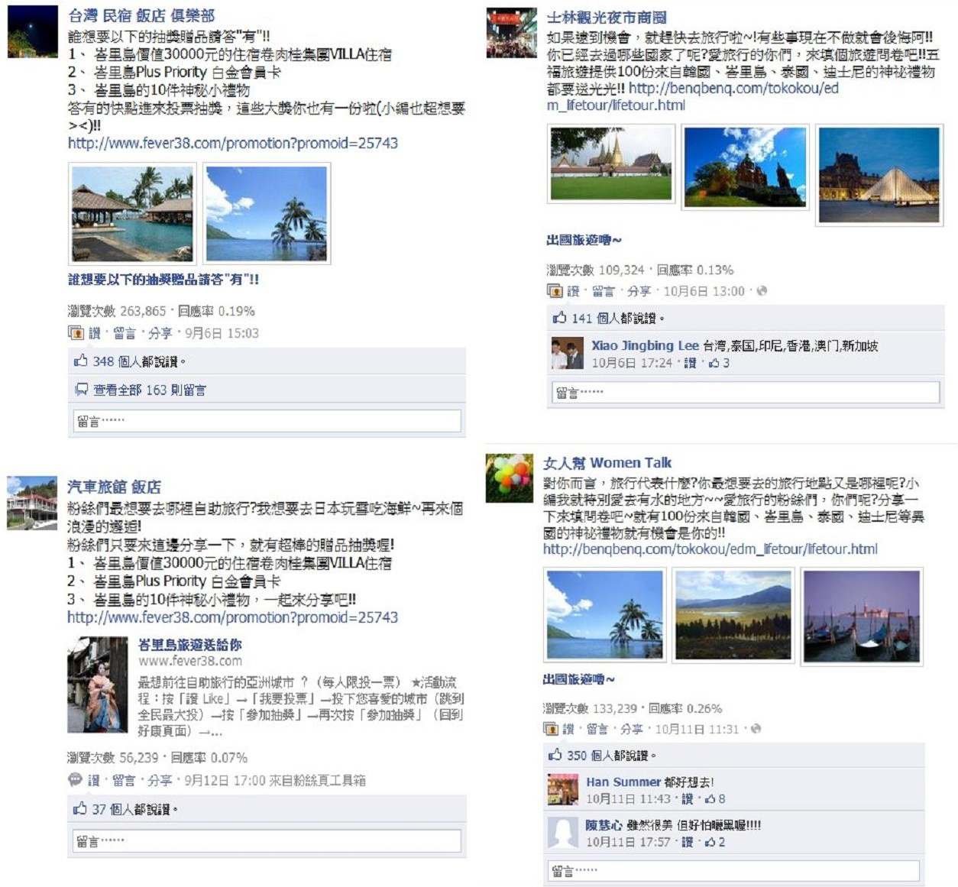Image resolution: width=958 pixels, height=887 pixels.
Task: Click Xiao Jingbing Lee's profile picture
Action: [567, 352]
